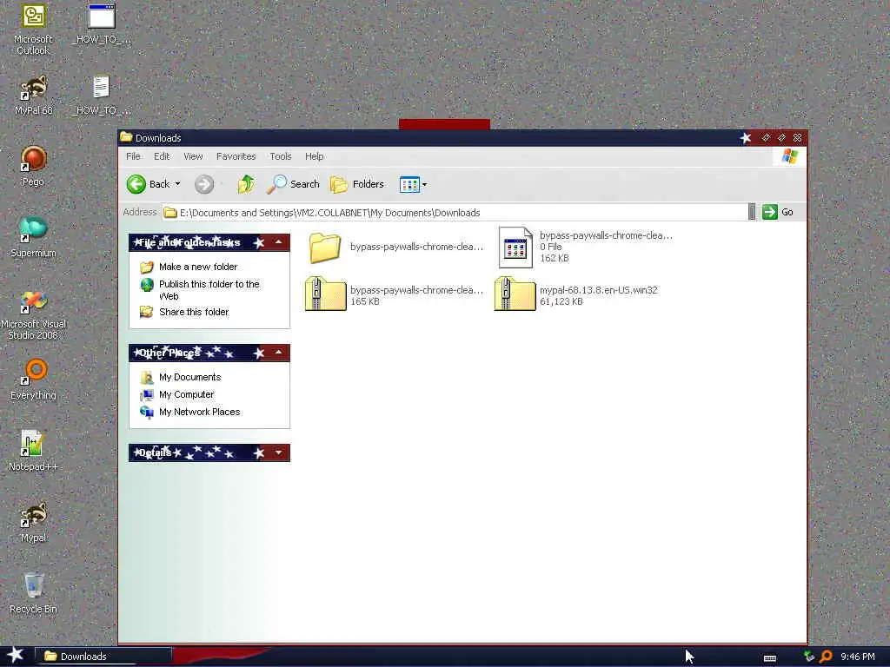890x667 pixels.
Task: Open the Microsoft Visual Studio 2008 shortcut
Action: coord(33,314)
